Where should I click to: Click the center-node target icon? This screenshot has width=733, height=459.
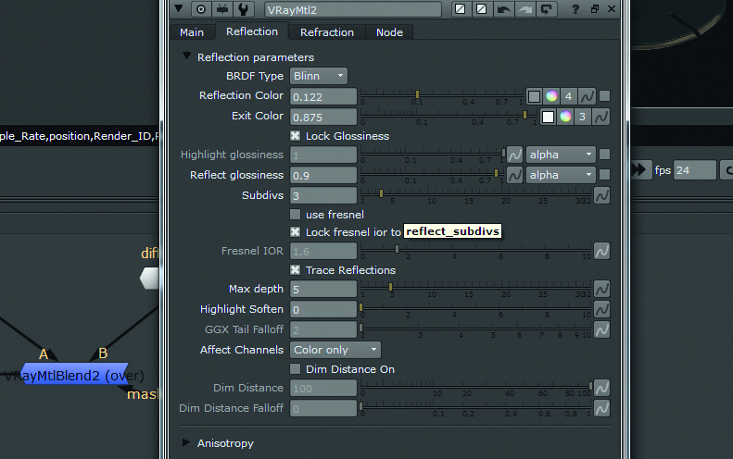coord(201,9)
